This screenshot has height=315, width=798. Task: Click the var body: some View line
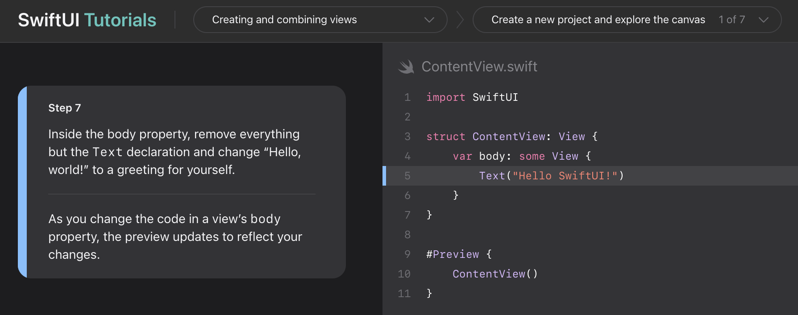(521, 156)
